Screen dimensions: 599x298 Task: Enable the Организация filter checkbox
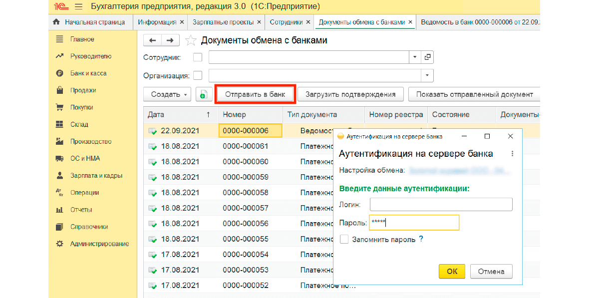click(x=198, y=76)
